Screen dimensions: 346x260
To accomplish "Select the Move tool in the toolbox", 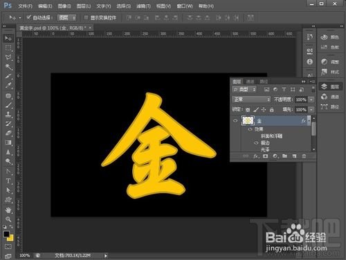I will 8,38.
